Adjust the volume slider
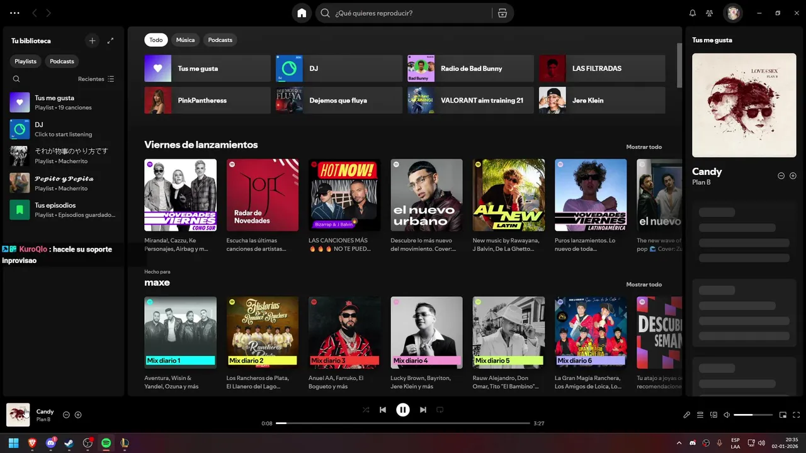Viewport: 806px width, 453px height. click(x=753, y=415)
